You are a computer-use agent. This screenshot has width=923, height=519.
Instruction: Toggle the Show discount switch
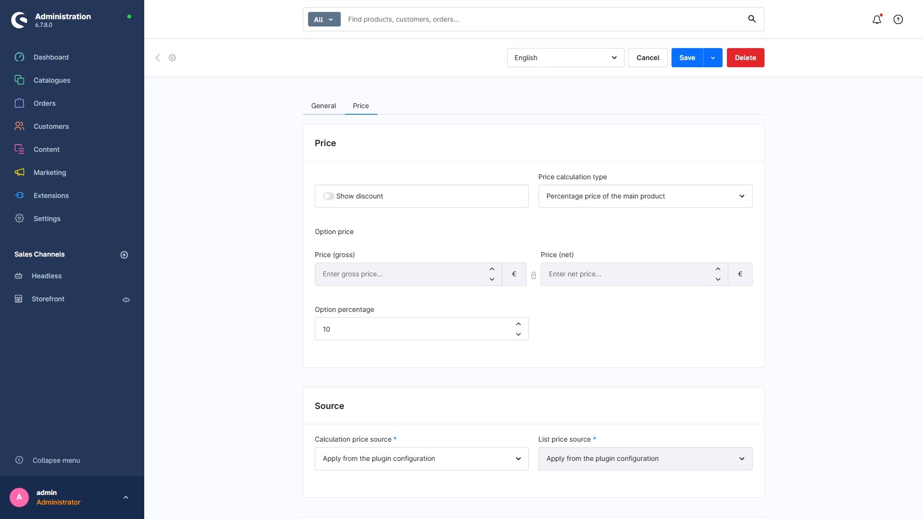click(x=328, y=196)
